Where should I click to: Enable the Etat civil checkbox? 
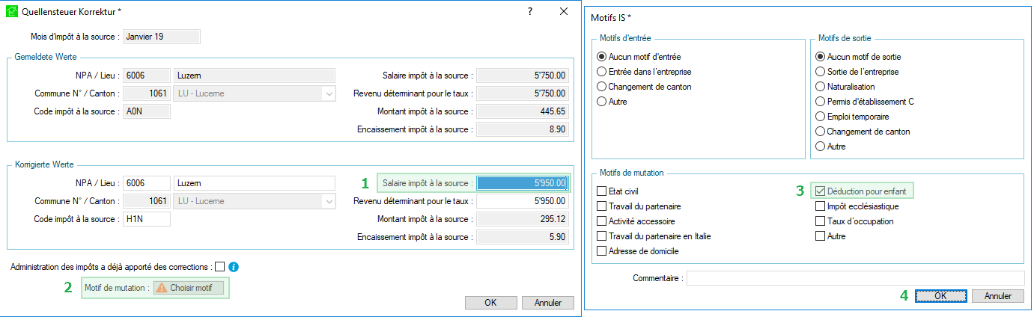tap(602, 191)
